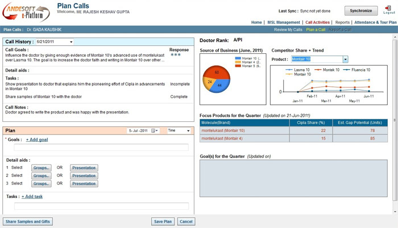398x228 pixels.
Task: Click the Est. Gap Potential (Units) header
Action: tap(360, 123)
